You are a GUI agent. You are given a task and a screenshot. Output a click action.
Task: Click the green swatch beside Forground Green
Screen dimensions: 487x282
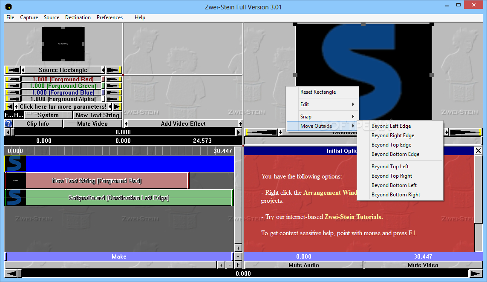pos(104,86)
